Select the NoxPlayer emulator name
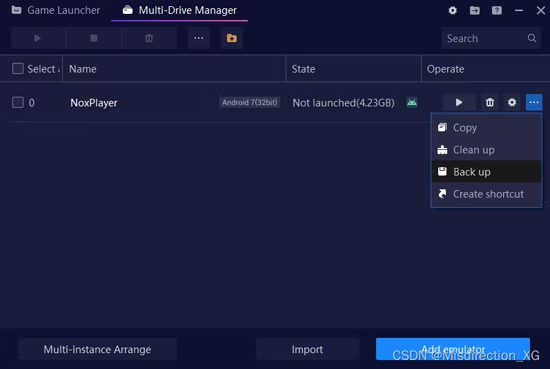The width and height of the screenshot is (550, 369). [94, 103]
